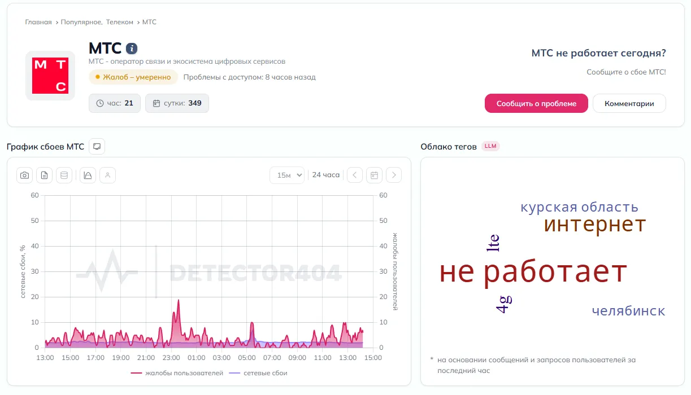The image size is (691, 395).
Task: Click the LLM badge next to Облако тегов
Action: (x=490, y=146)
